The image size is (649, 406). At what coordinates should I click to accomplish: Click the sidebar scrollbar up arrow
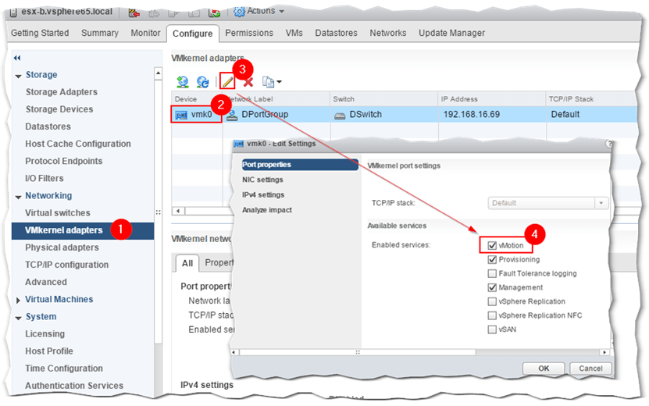[158, 73]
